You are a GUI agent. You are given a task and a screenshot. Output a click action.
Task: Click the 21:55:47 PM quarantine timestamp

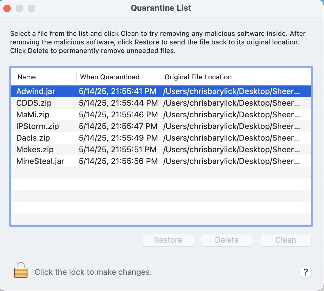click(118, 126)
